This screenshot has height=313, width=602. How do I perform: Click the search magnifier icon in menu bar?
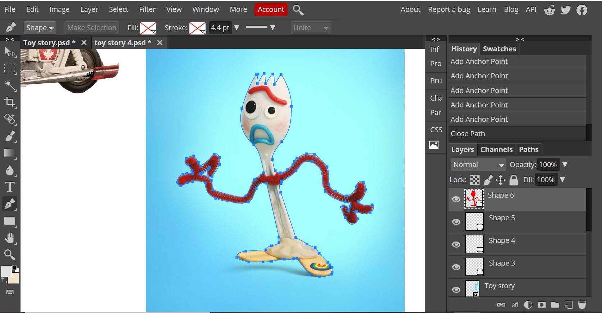click(x=298, y=10)
